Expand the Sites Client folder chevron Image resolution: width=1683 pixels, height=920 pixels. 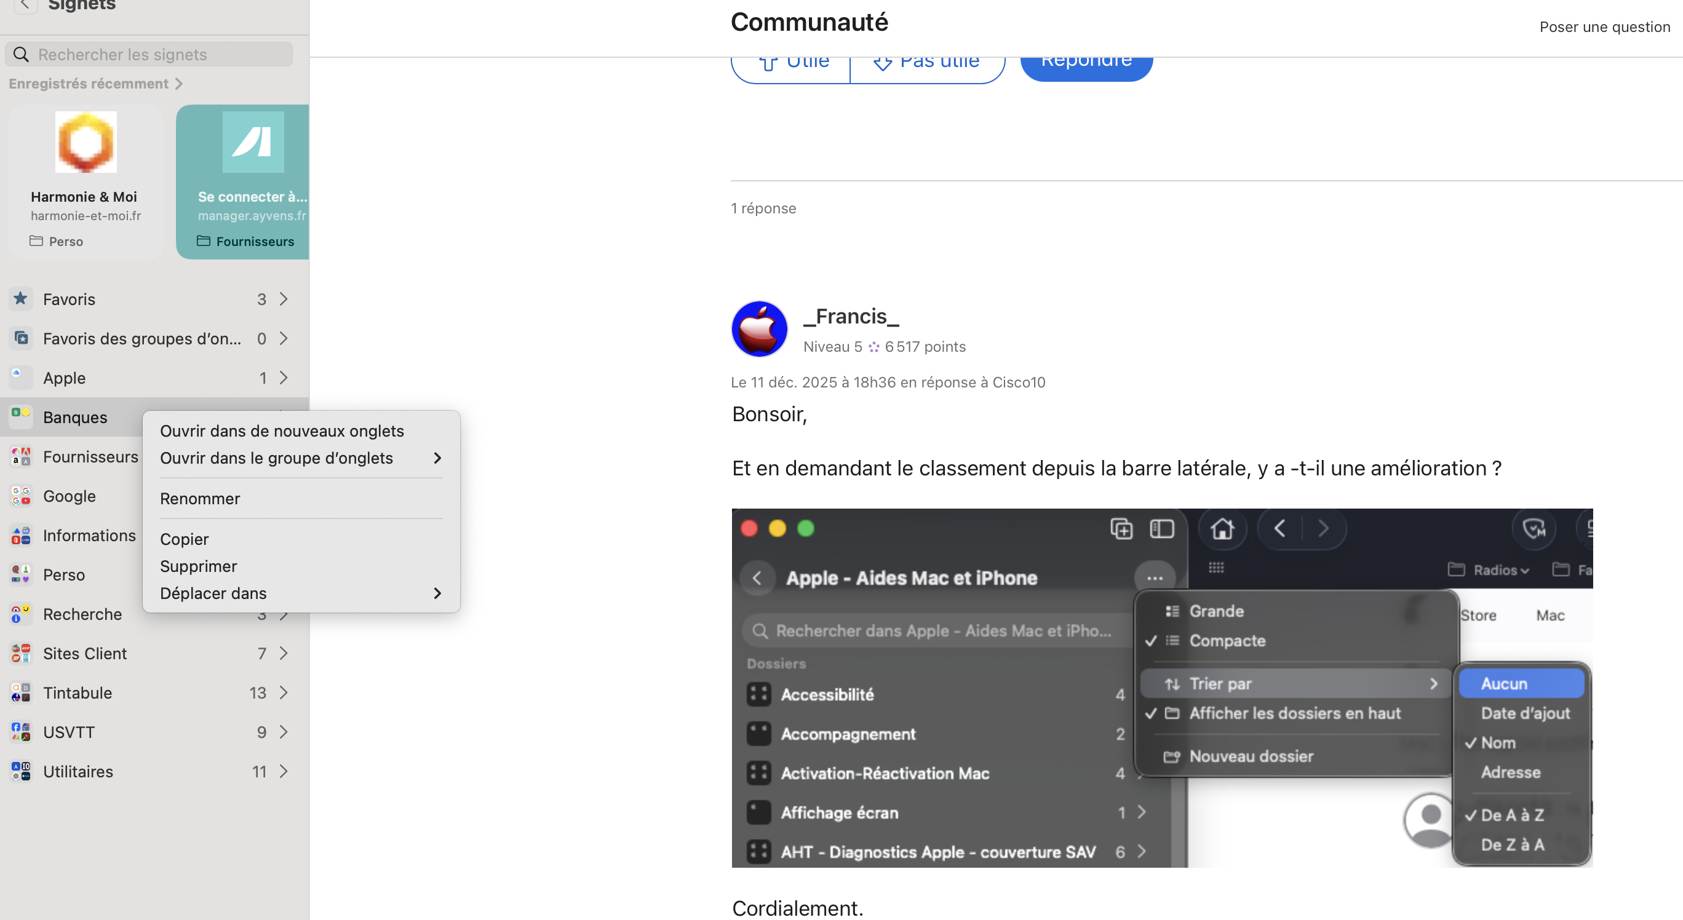coord(284,653)
